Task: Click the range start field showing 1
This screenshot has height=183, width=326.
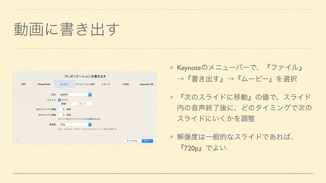Action: coord(74,104)
